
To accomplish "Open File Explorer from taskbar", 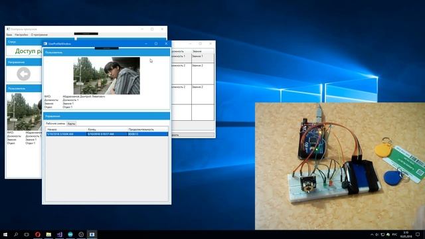I will click(x=48, y=234).
